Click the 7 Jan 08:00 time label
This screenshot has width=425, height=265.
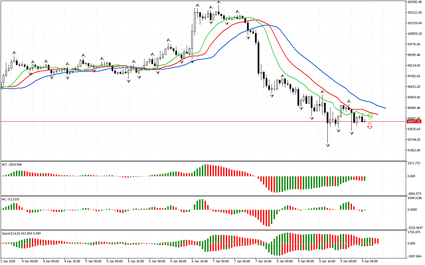pos(242,261)
